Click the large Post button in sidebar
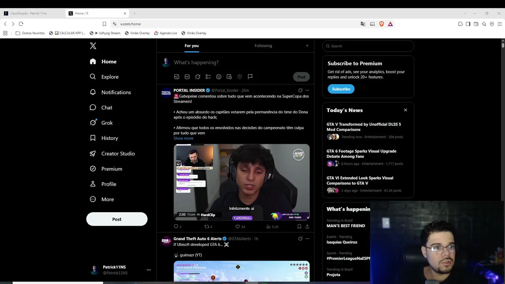The height and width of the screenshot is (284, 505). [117, 219]
